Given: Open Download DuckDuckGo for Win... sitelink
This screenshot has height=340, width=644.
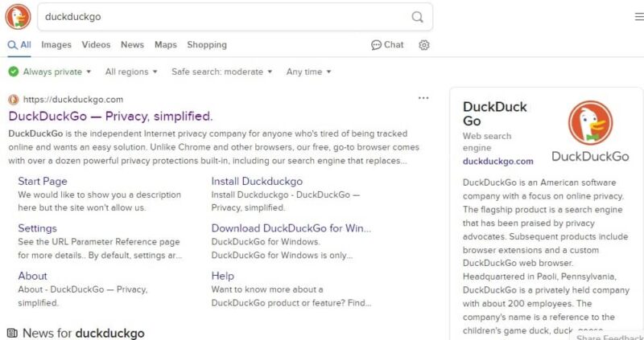Looking at the screenshot, I should pyautogui.click(x=291, y=228).
